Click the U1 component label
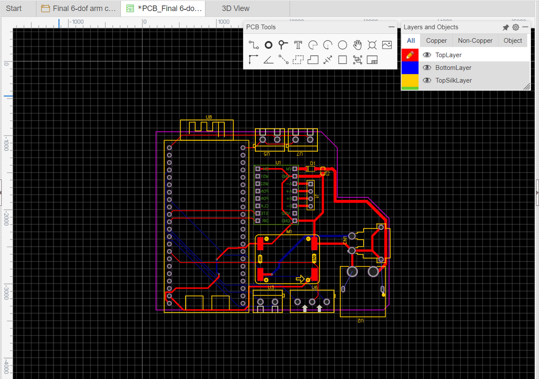Image resolution: width=539 pixels, height=379 pixels. [278, 162]
